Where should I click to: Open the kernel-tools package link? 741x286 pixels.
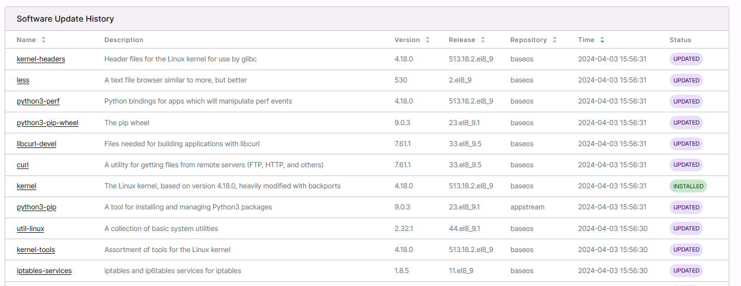(36, 250)
